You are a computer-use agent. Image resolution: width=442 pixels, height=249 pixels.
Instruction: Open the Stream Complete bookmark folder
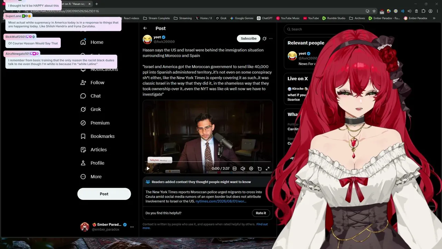click(156, 18)
